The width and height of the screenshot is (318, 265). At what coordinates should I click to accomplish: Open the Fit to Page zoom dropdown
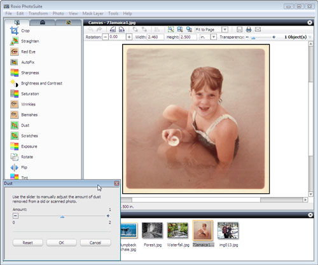click(x=225, y=29)
